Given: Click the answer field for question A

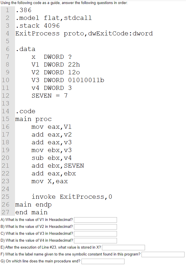Looking at the screenshot, I should (95, 220).
